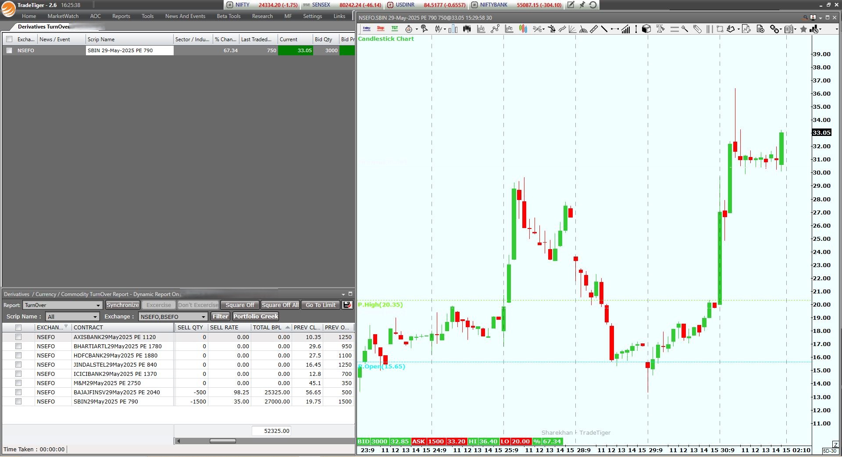Open the MarketWatch menu
Viewport: 842px width, 457px height.
(x=63, y=16)
